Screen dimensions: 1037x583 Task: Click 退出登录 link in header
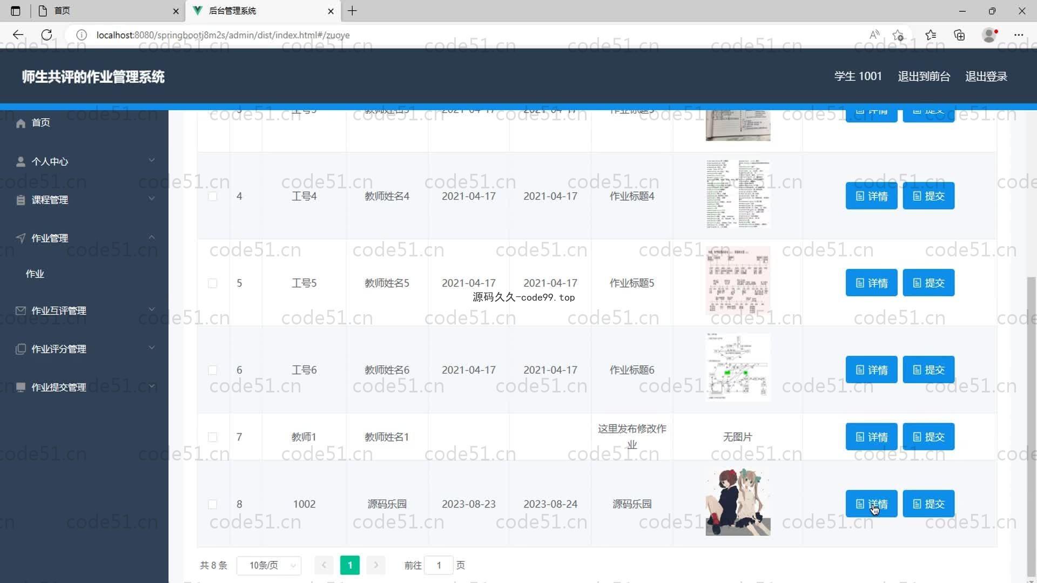click(x=986, y=76)
